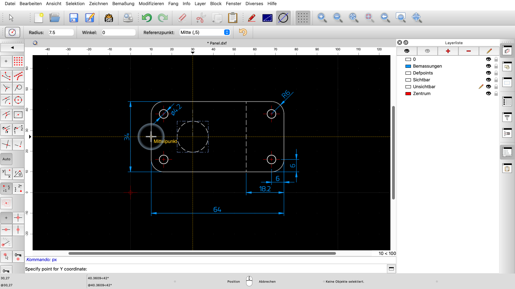Hide the Bemassungen layer via eye icon
The image size is (515, 289).
coord(489,66)
